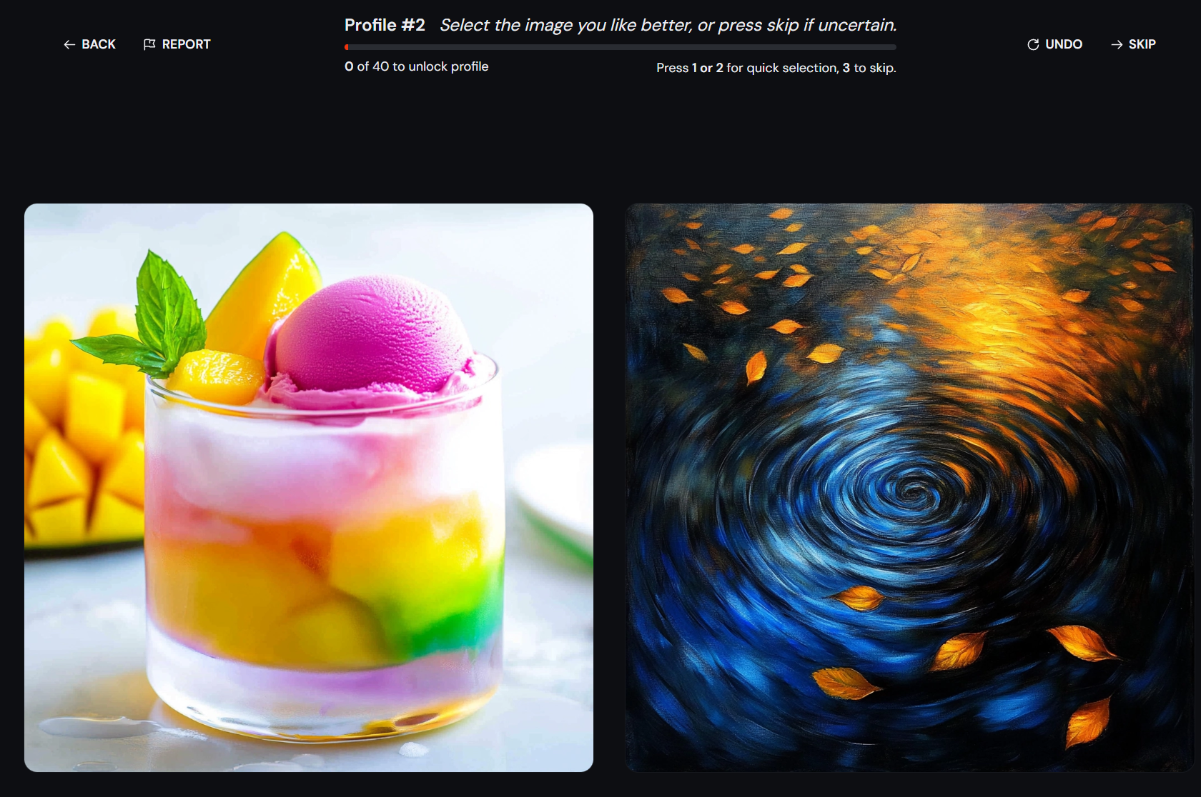Report this pair via REPORT text
This screenshot has height=797, width=1201.
[x=187, y=44]
